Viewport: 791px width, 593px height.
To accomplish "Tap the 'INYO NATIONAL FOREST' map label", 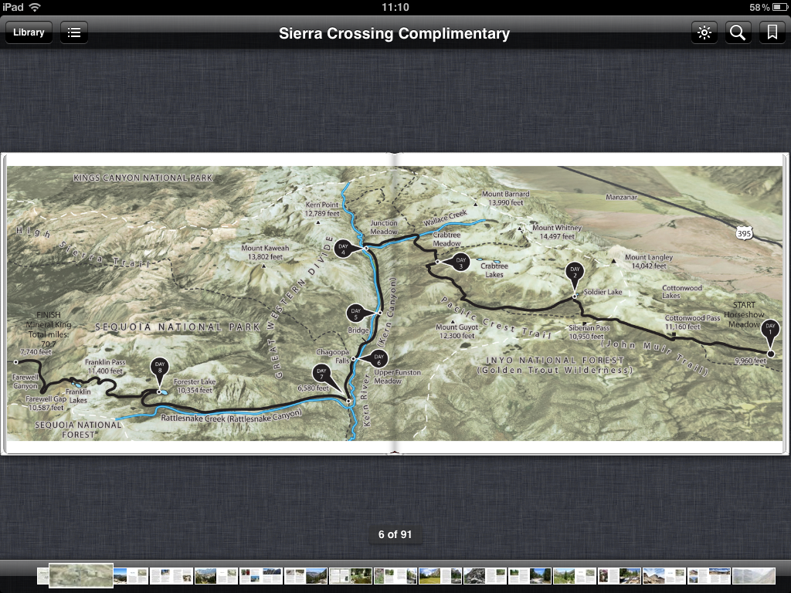I will pos(555,360).
